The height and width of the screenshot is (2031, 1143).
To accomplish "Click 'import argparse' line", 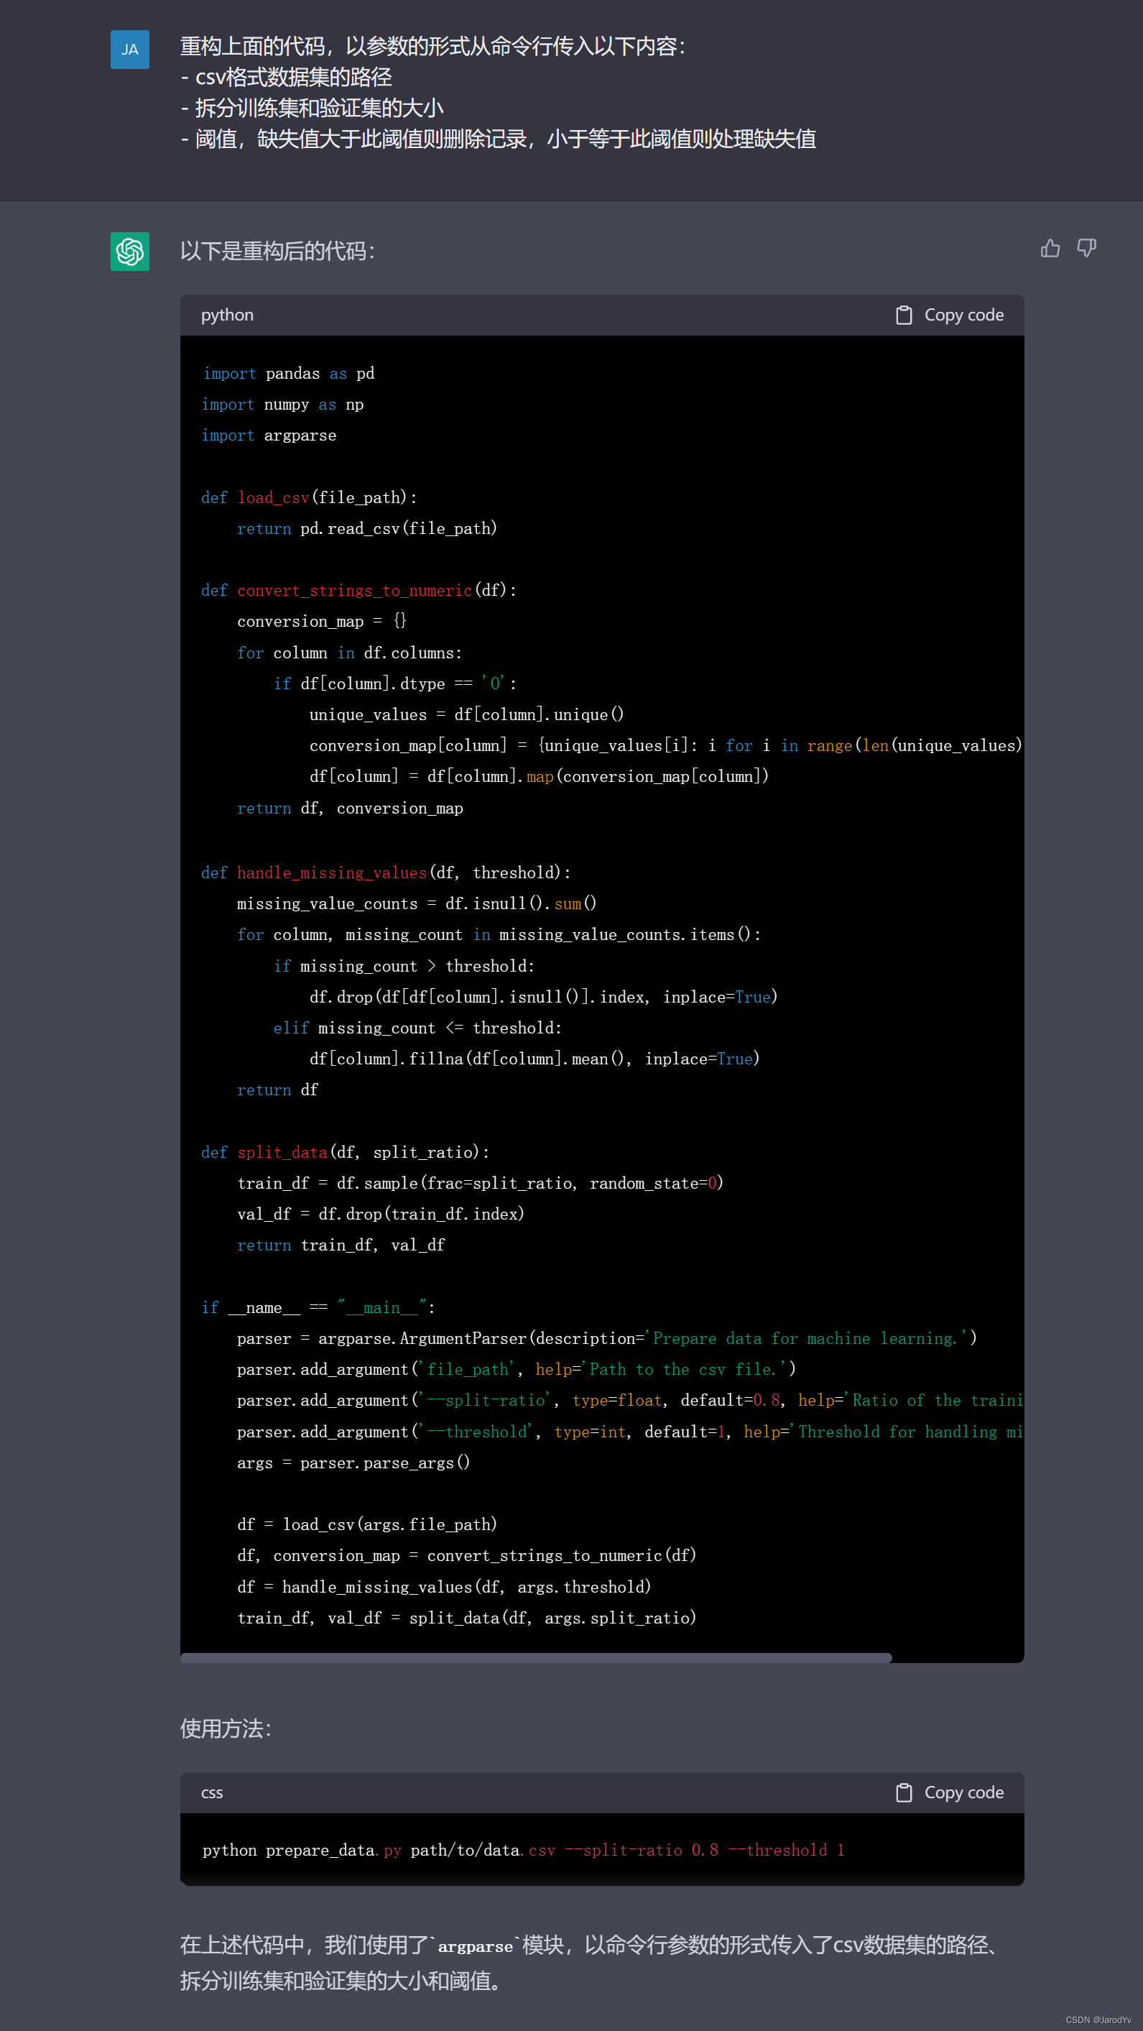I will (269, 436).
